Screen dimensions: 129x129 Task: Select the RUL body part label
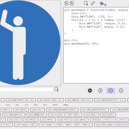(x=36, y=105)
